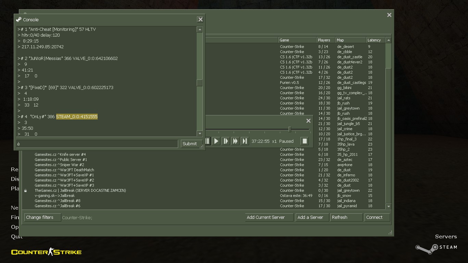Screen dimensions: 468x263
Task: Click the Add Current Server button
Action: pos(269,217)
